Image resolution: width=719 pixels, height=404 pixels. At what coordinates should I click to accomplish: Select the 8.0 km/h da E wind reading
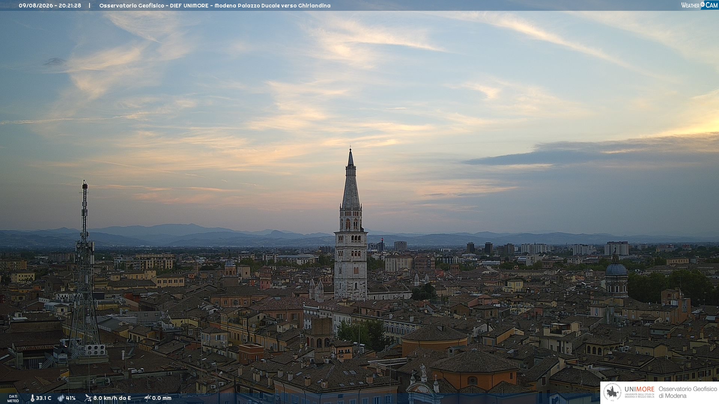(x=112, y=398)
